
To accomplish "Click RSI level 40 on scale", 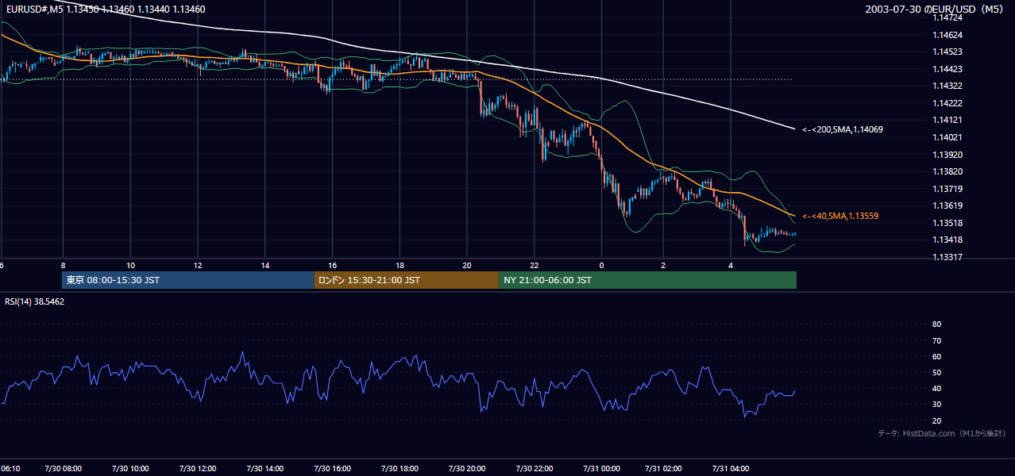I will pos(936,388).
